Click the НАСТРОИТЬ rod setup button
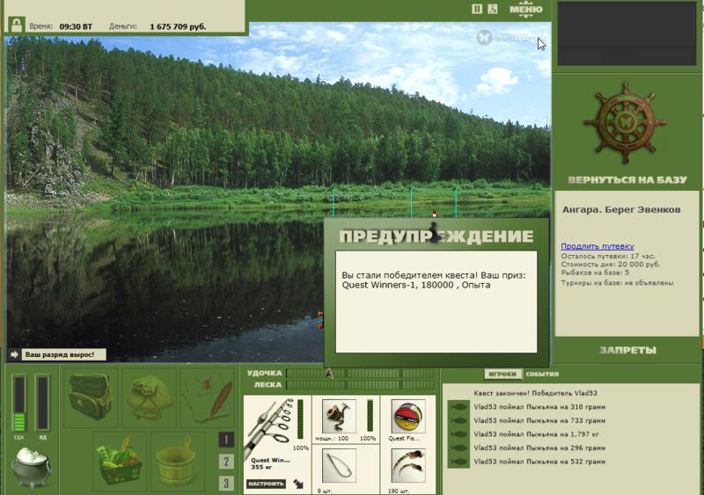 [x=266, y=484]
